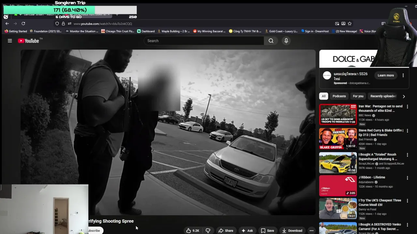Open picture-in-picture icon in address bar
The image size is (417, 234).
point(337,23)
